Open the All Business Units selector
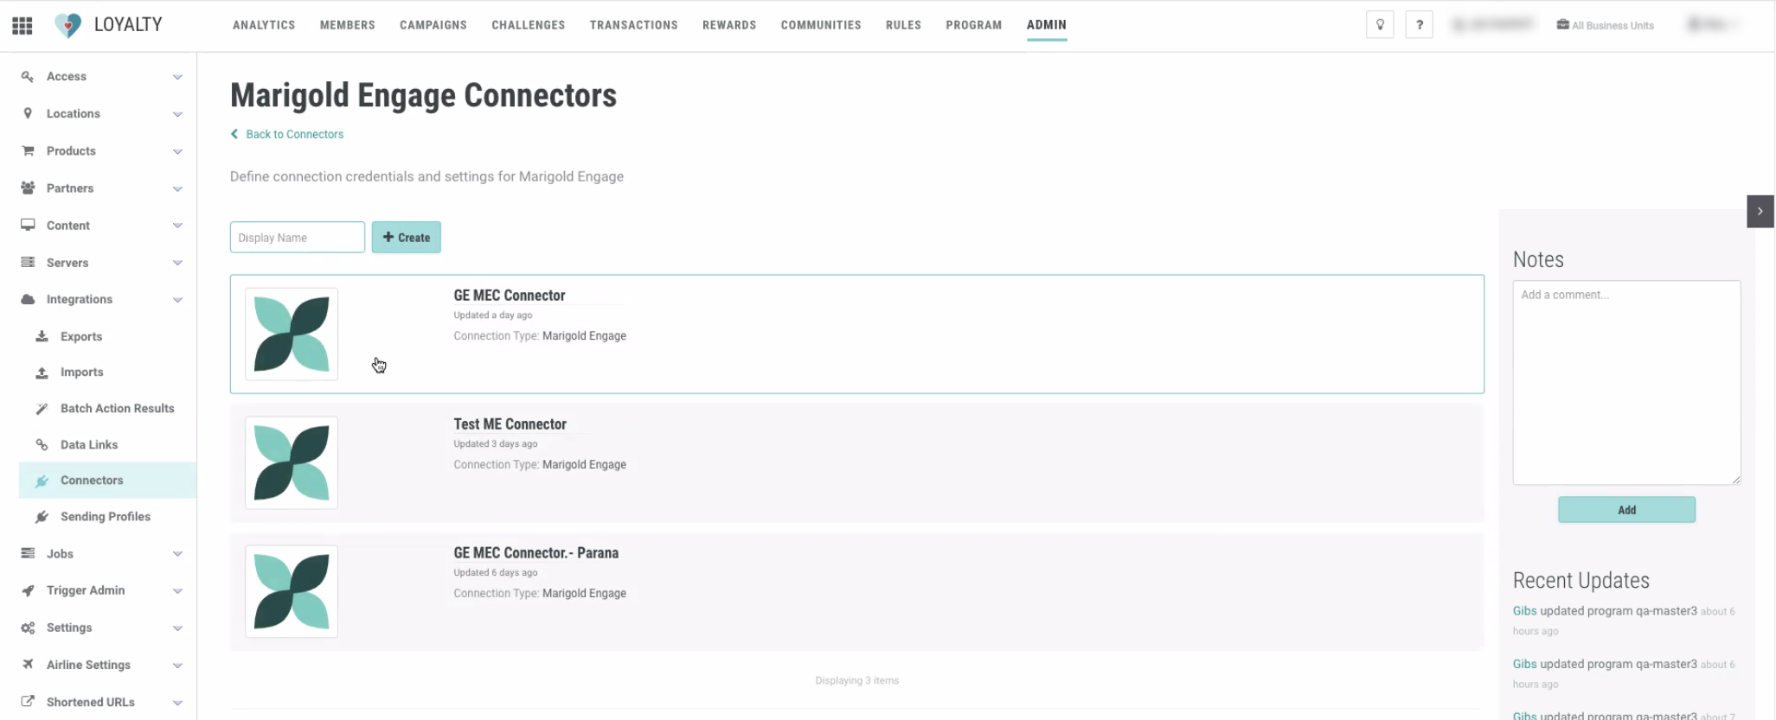 1606,25
